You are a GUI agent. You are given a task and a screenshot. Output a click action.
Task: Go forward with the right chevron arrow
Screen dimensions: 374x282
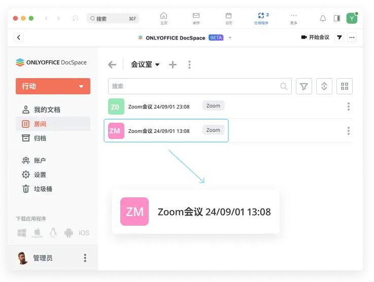point(58,18)
